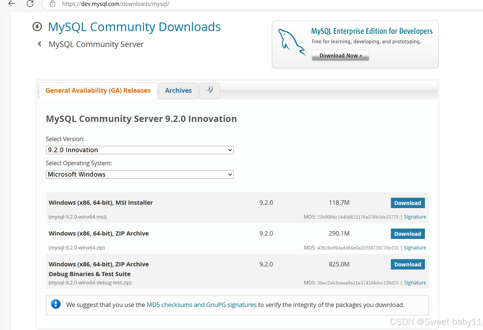
Task: Click the Windows (x86, 64-bit), MSI Installer title
Action: point(101,203)
